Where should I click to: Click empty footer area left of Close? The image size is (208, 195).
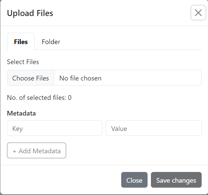click(60, 180)
